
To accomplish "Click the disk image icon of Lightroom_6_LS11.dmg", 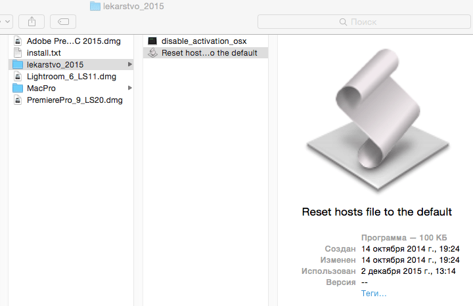I will (x=18, y=77).
